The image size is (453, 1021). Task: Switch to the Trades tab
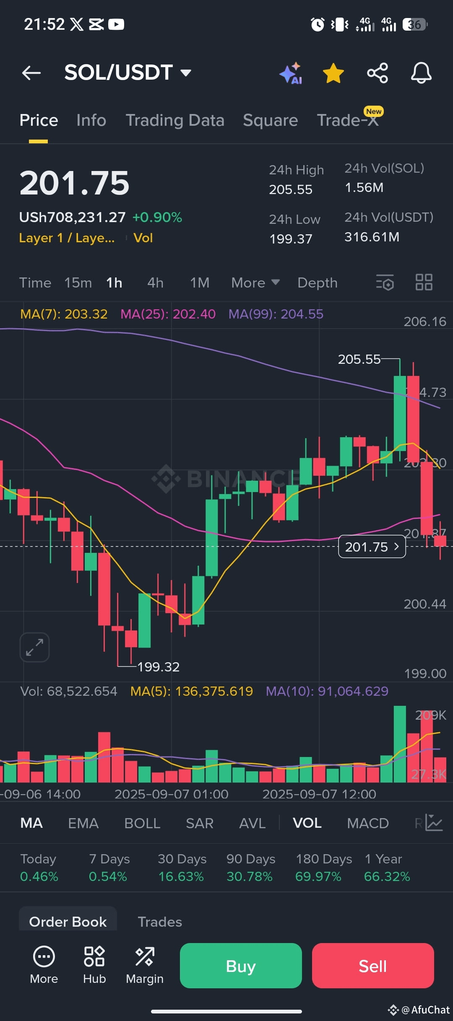click(160, 922)
